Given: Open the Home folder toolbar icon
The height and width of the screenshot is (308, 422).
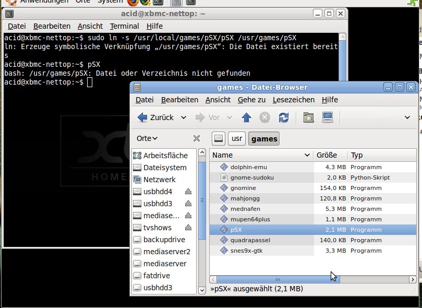Looking at the screenshot, I should pyautogui.click(x=308, y=117).
